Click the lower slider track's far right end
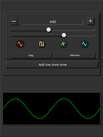The height and width of the screenshot is (137, 103). pyautogui.click(x=94, y=35)
